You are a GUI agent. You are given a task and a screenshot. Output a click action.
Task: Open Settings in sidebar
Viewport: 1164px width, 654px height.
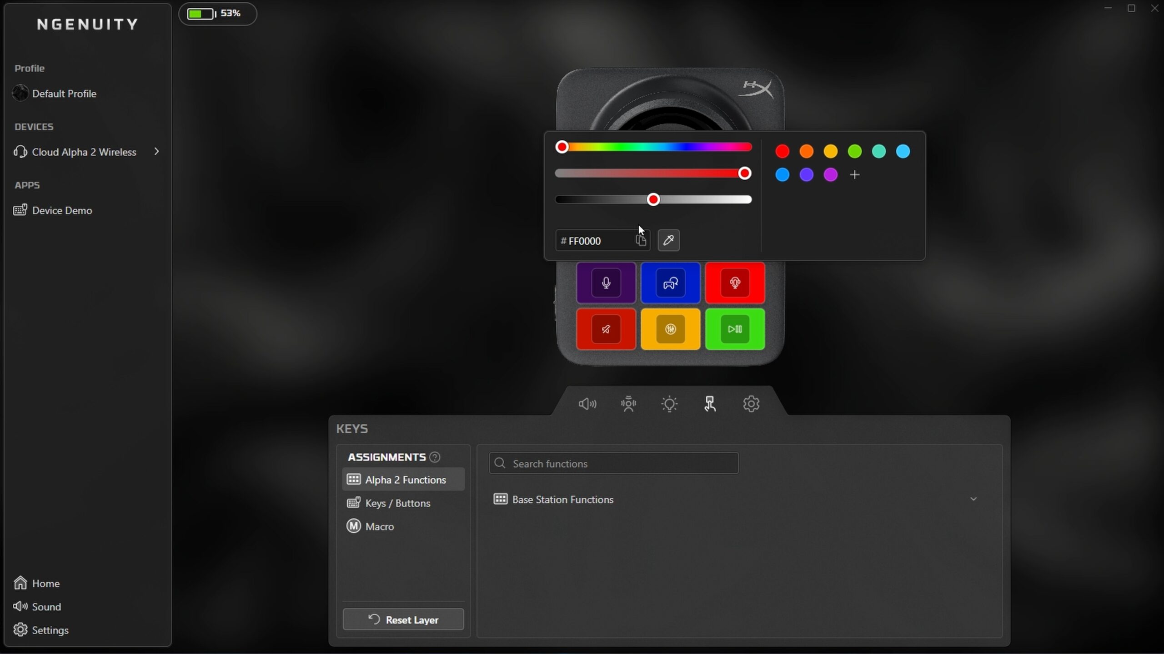[50, 630]
